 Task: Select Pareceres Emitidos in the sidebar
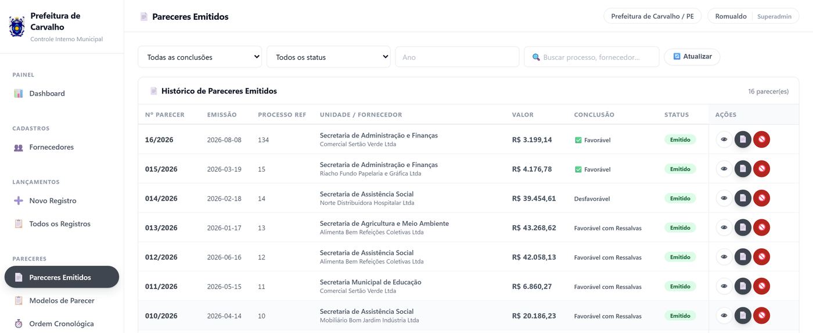[62, 277]
